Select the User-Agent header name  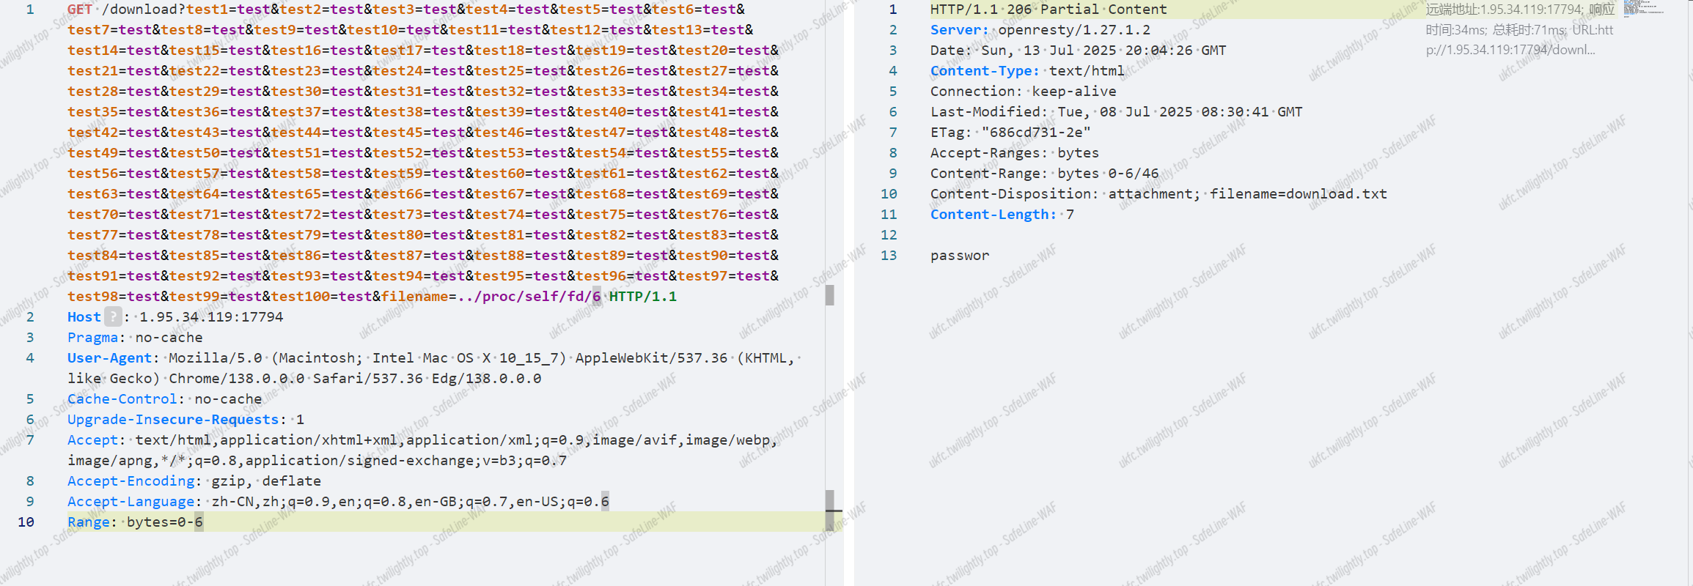click(x=110, y=358)
